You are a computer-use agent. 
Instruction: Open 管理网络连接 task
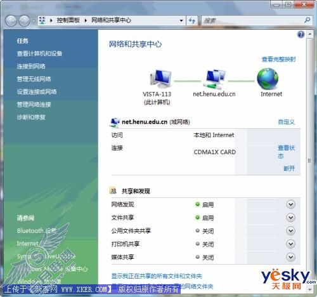coord(34,104)
